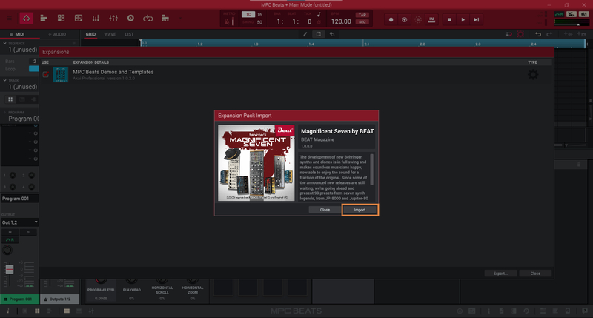Start playback
Image resolution: width=593 pixels, height=318 pixels.
(x=463, y=20)
